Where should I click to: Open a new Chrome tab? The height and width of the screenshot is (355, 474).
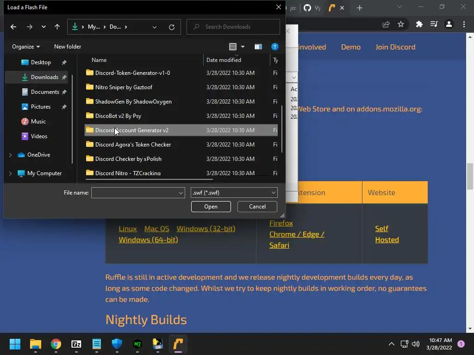359,8
